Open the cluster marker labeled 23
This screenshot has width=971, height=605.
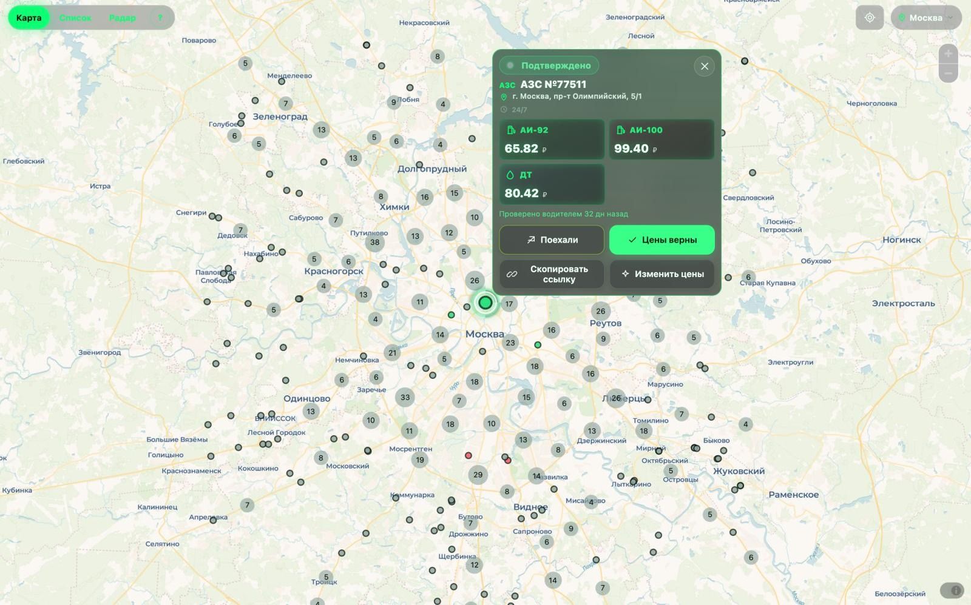[x=510, y=343]
